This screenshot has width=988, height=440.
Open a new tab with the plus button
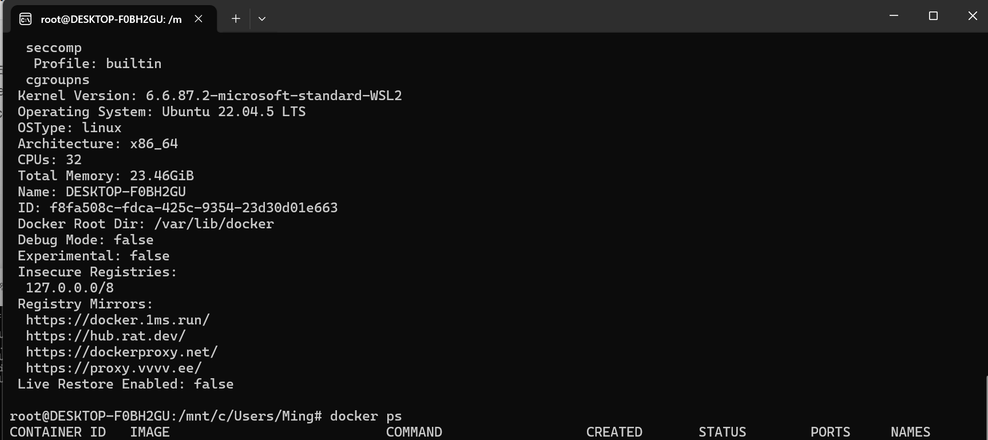(x=235, y=18)
